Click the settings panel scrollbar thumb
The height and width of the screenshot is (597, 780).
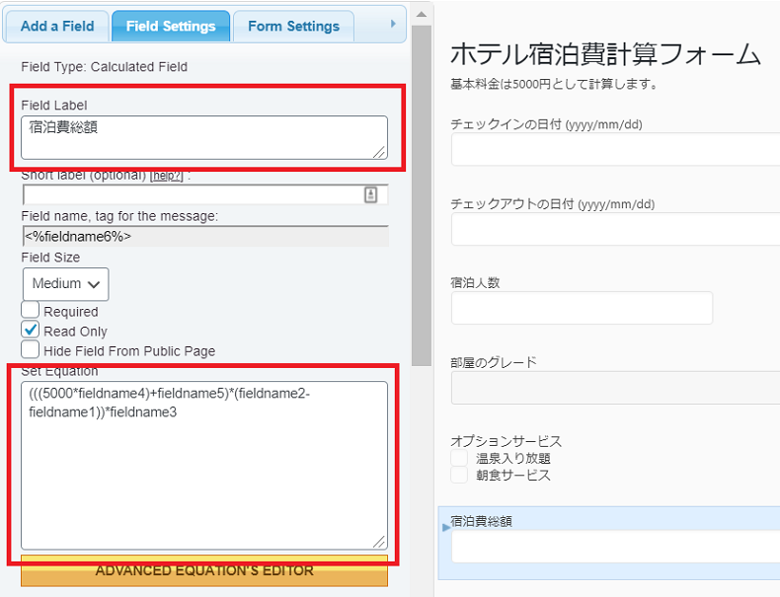[422, 195]
